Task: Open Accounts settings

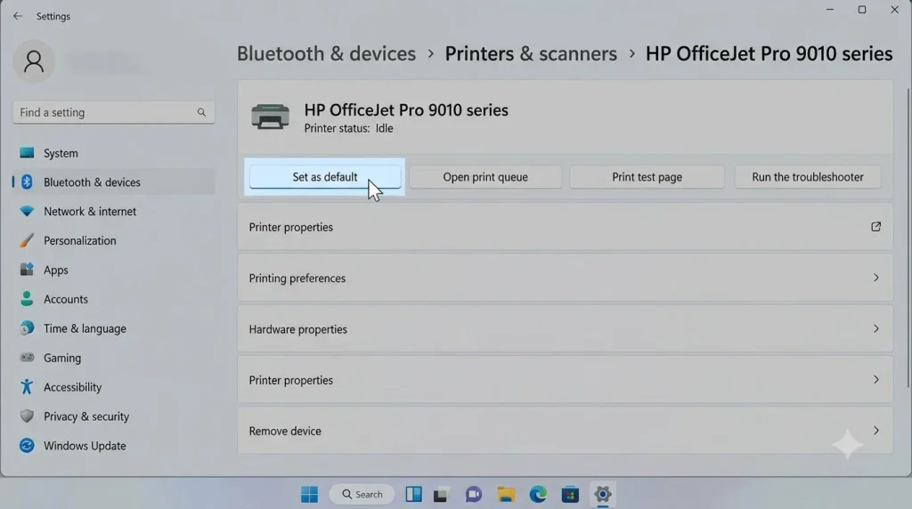Action: pyautogui.click(x=114, y=299)
